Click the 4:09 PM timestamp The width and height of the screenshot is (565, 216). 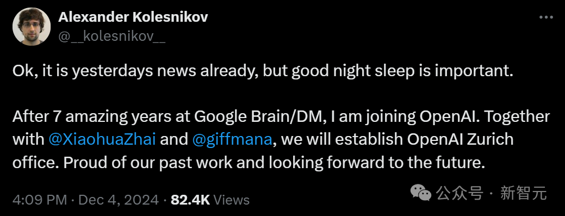(x=40, y=200)
